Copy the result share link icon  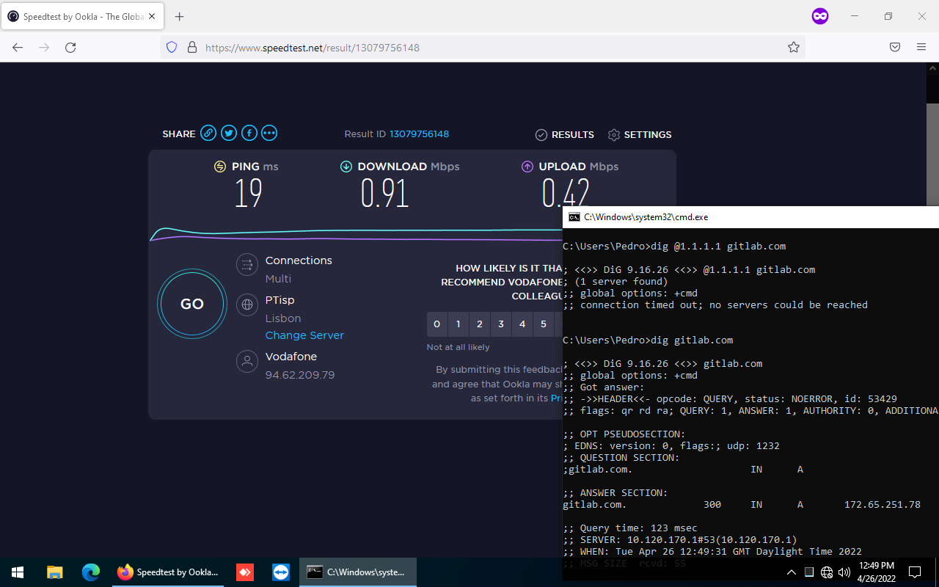pyautogui.click(x=208, y=133)
